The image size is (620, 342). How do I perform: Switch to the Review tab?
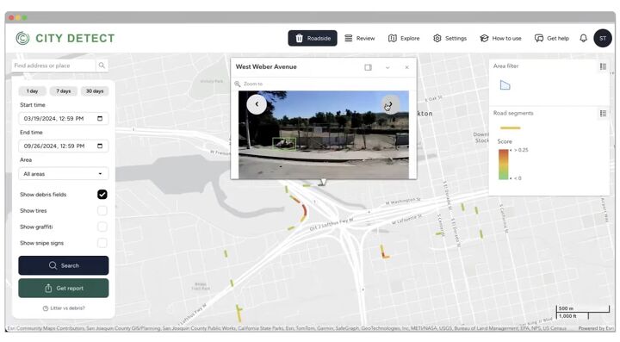[x=359, y=39]
